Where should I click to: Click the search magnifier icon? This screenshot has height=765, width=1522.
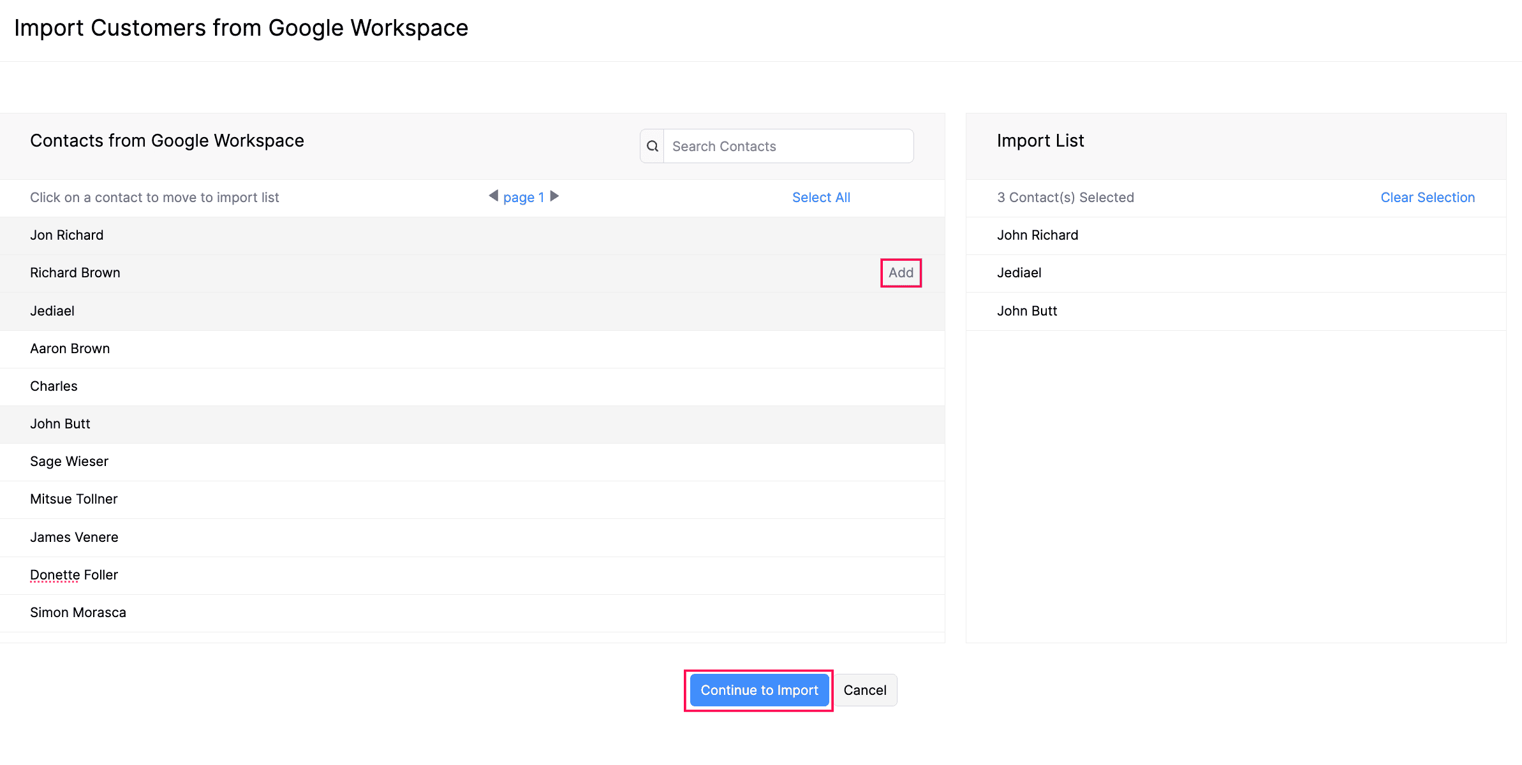click(652, 146)
